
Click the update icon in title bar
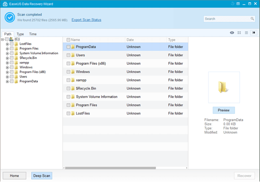(x=233, y=4)
